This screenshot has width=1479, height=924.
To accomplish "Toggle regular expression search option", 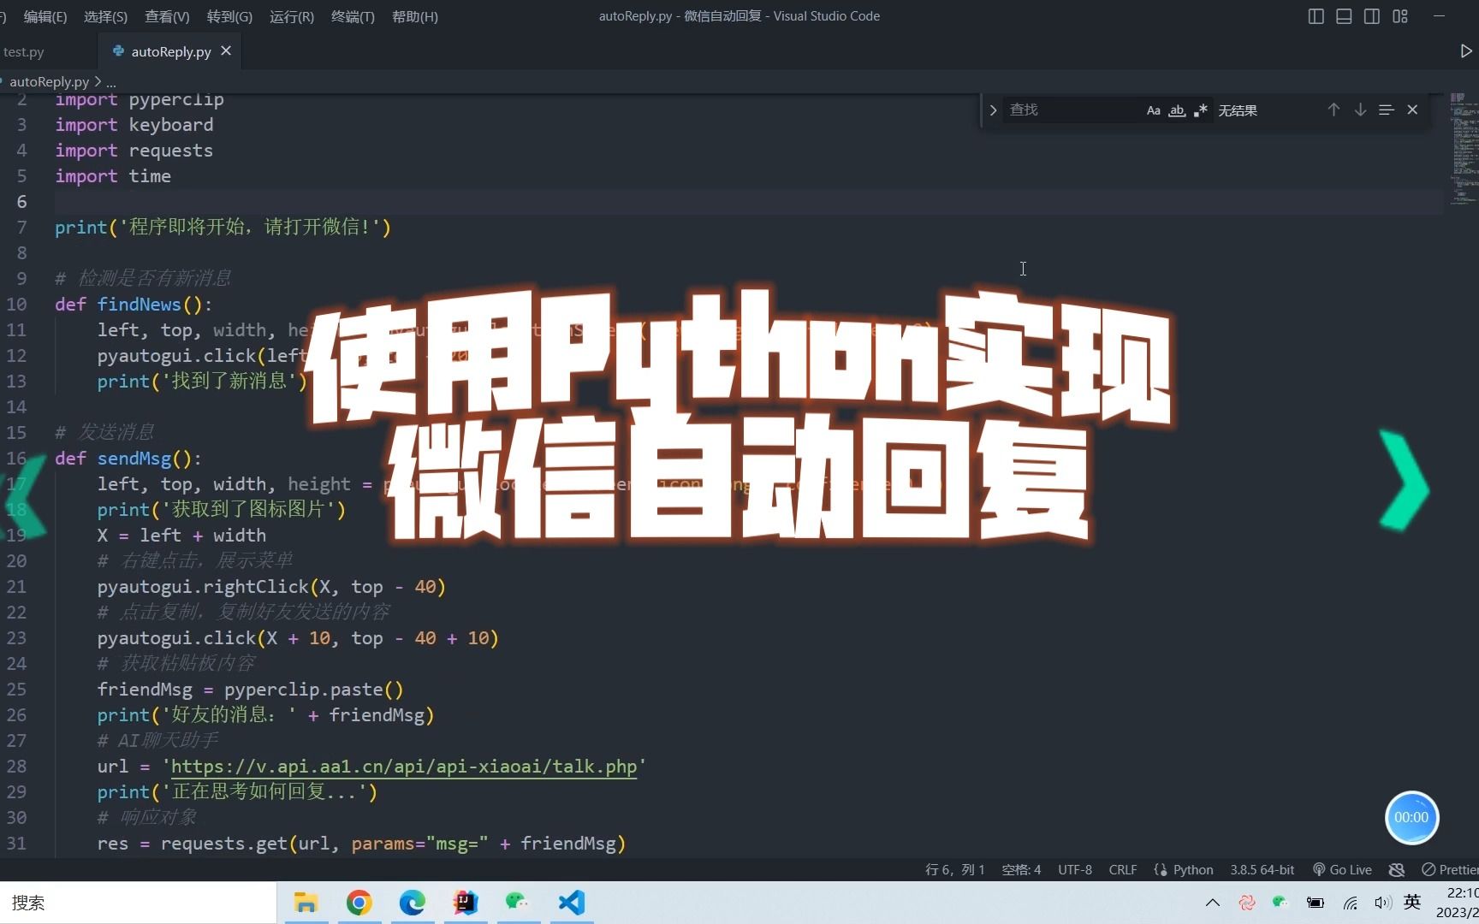I will point(1201,110).
